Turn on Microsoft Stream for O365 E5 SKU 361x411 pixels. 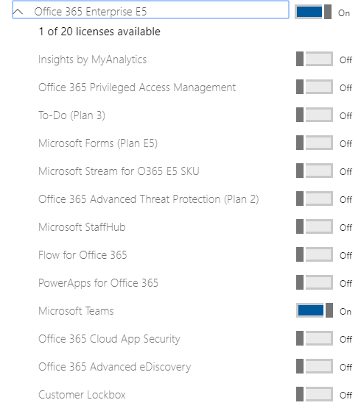[x=315, y=171]
